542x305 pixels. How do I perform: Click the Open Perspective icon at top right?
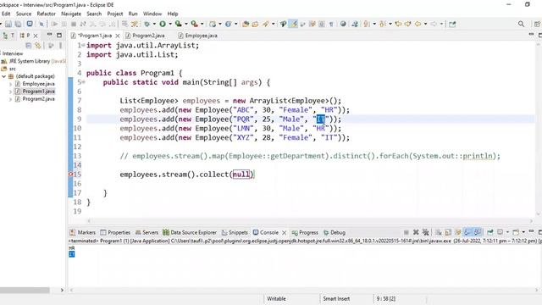point(537,24)
